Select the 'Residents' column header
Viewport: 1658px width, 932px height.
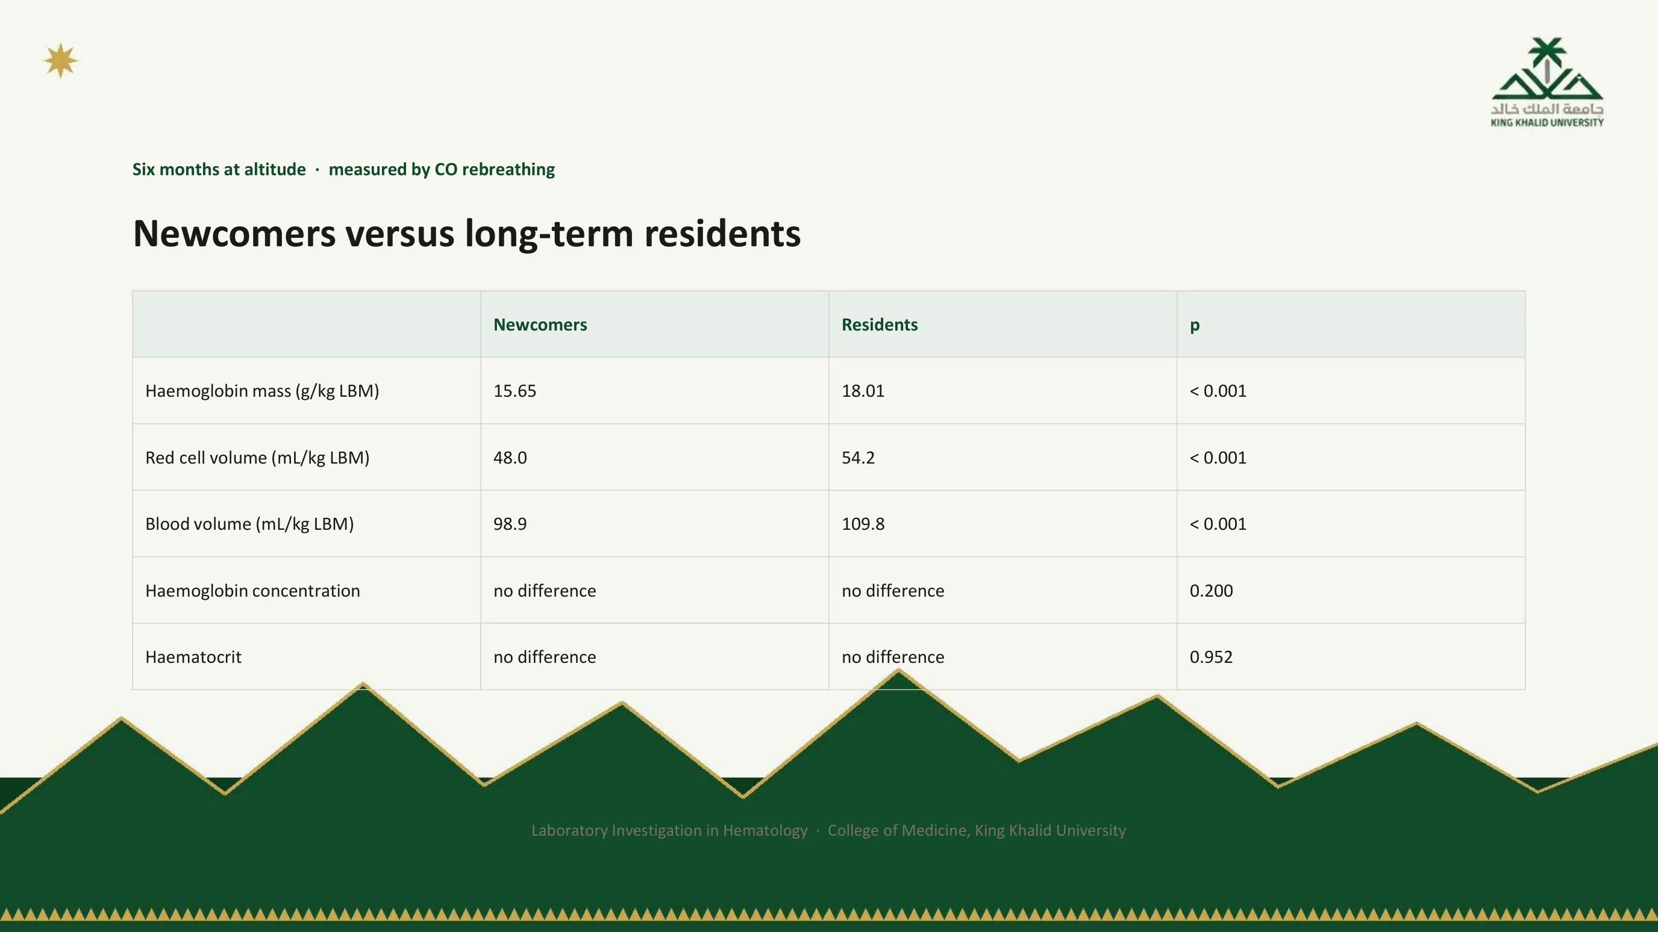pos(879,325)
